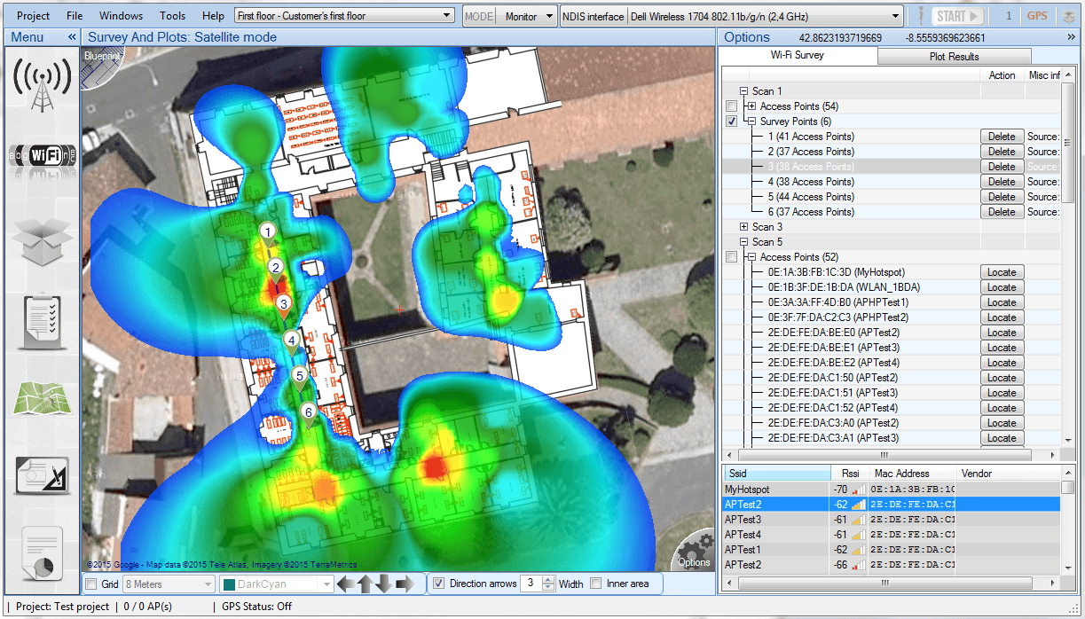
Task: Open the survey clipboard tool
Action: point(43,319)
